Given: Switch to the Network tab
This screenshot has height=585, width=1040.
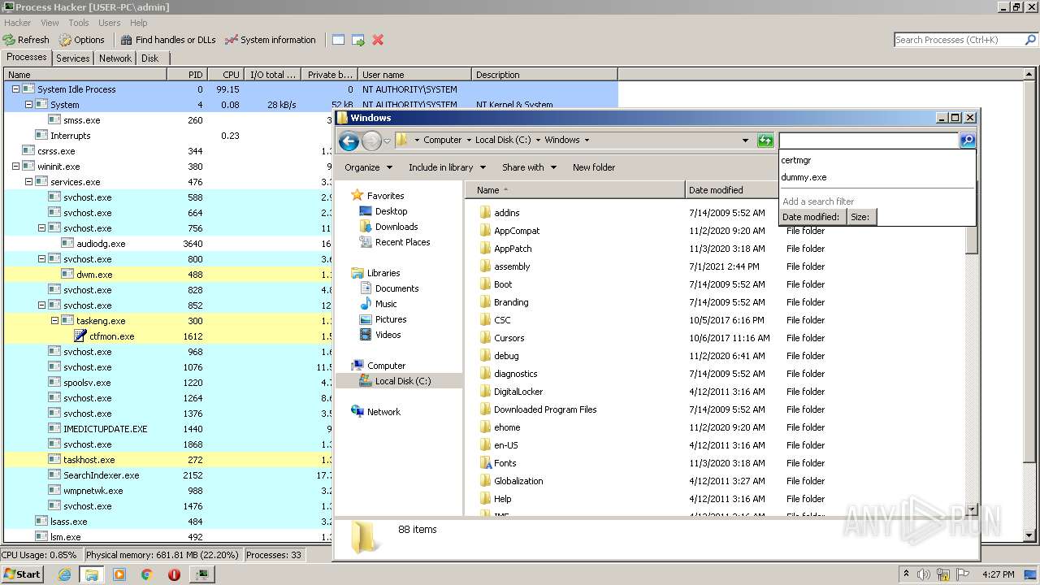Looking at the screenshot, I should [x=115, y=58].
